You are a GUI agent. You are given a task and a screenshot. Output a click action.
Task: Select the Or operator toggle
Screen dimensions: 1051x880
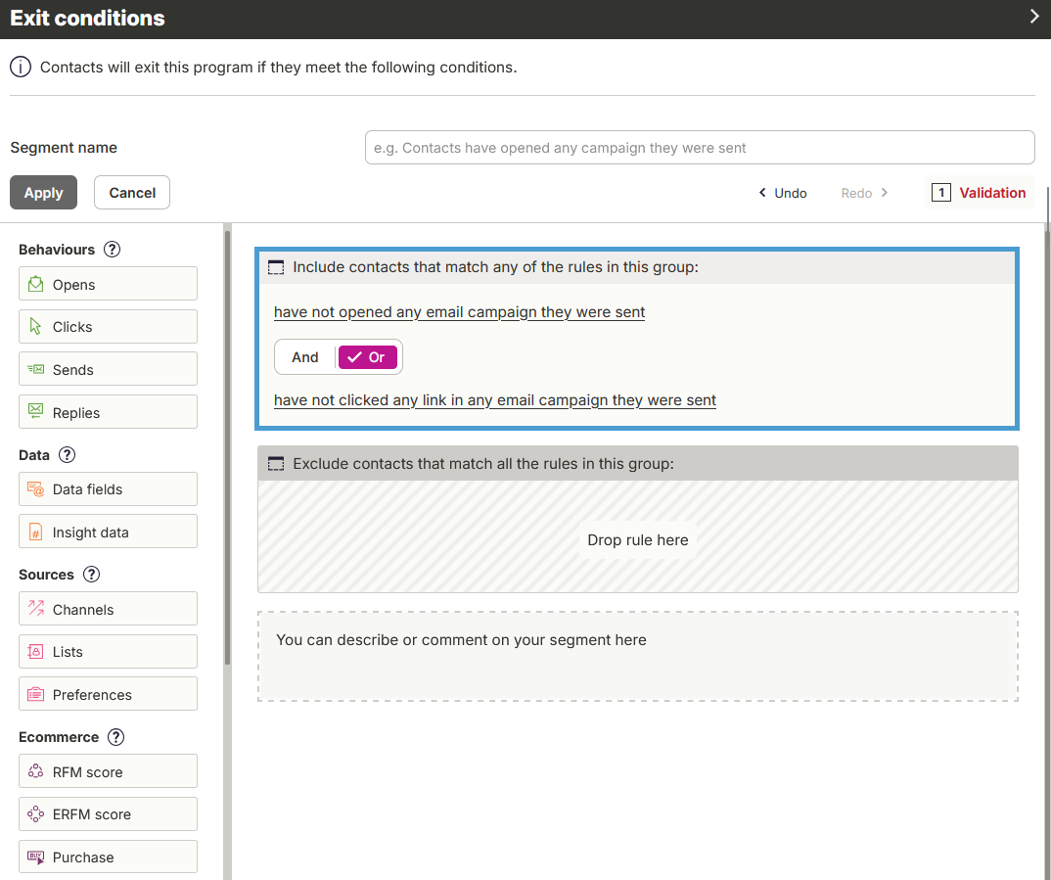(367, 357)
